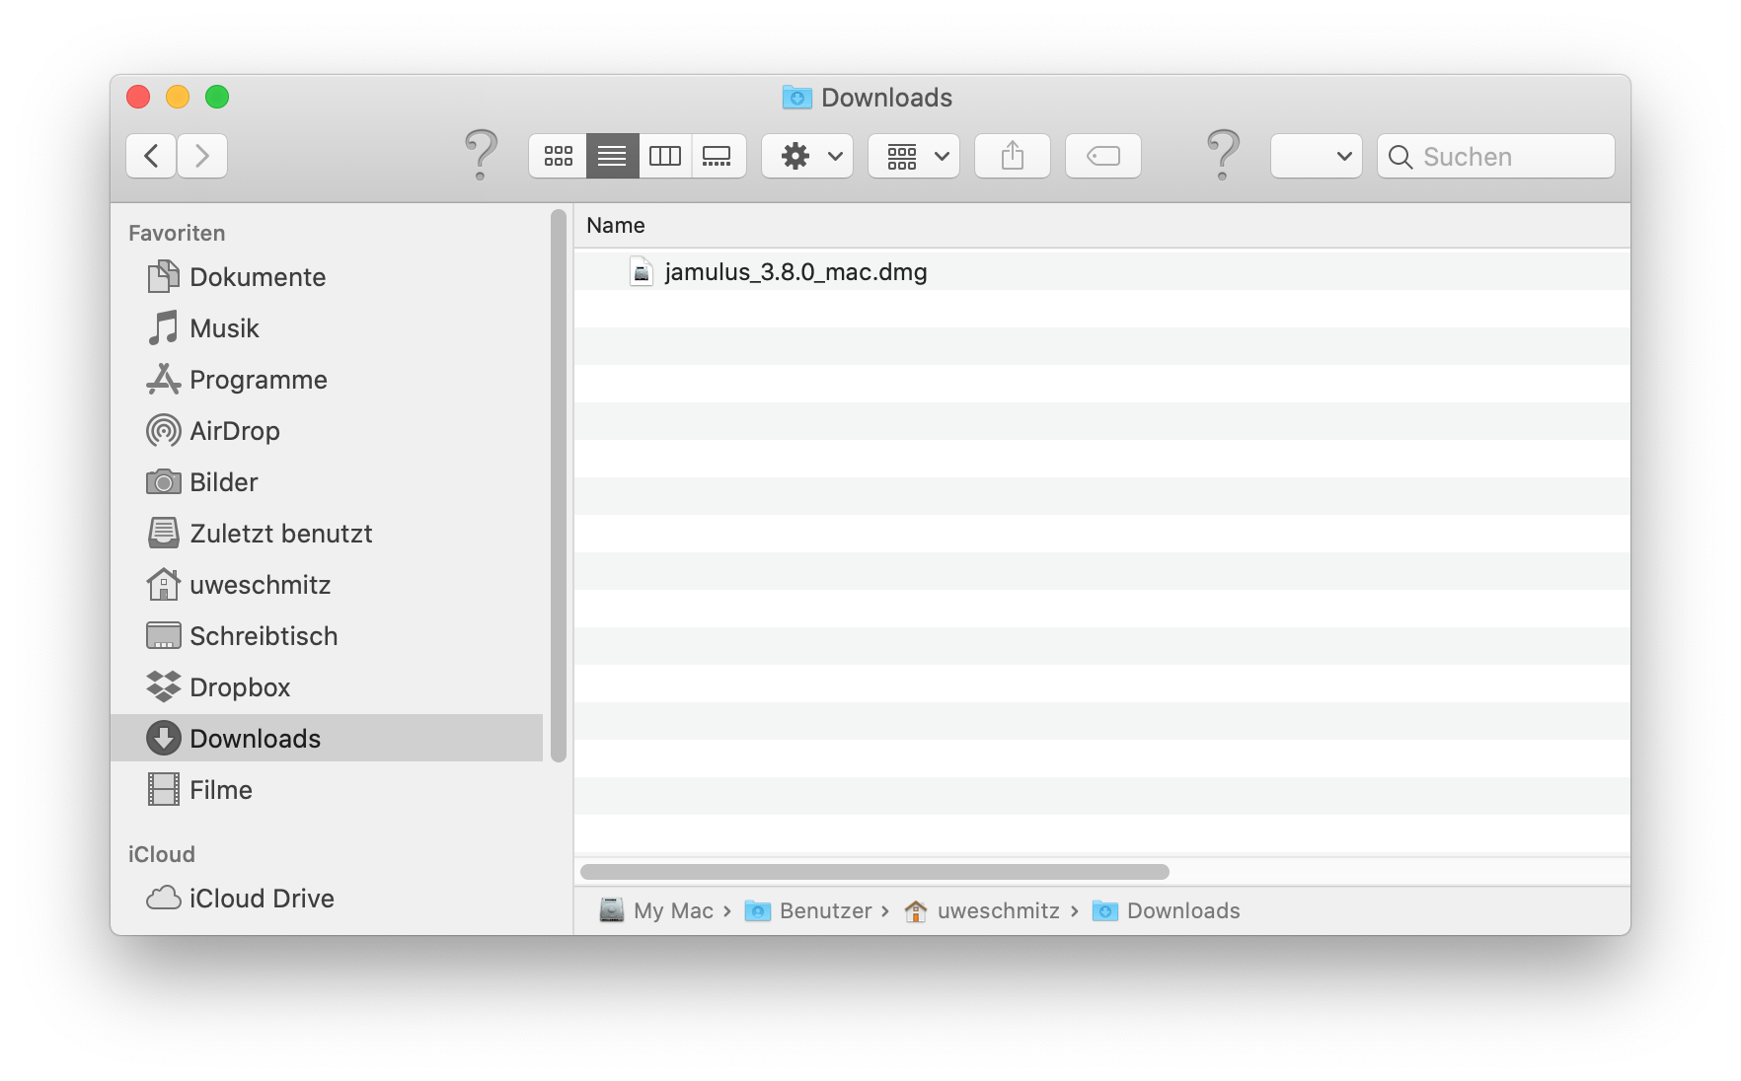Click the Share toolbar button
The image size is (1741, 1081).
[x=1013, y=156]
